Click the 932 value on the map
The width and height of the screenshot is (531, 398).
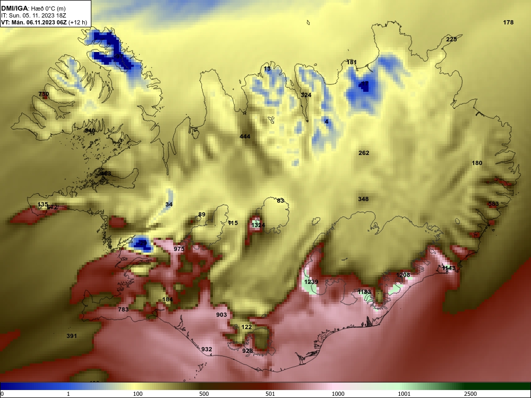tap(207, 349)
